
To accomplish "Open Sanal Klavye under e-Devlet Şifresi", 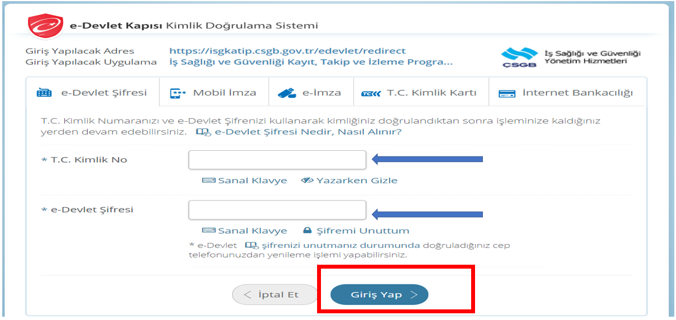I will (x=244, y=231).
